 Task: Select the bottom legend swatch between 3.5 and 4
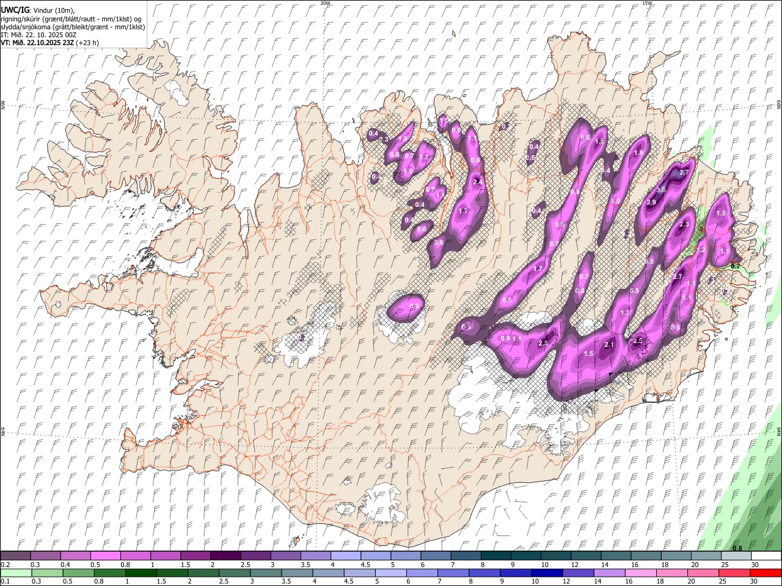click(x=297, y=573)
